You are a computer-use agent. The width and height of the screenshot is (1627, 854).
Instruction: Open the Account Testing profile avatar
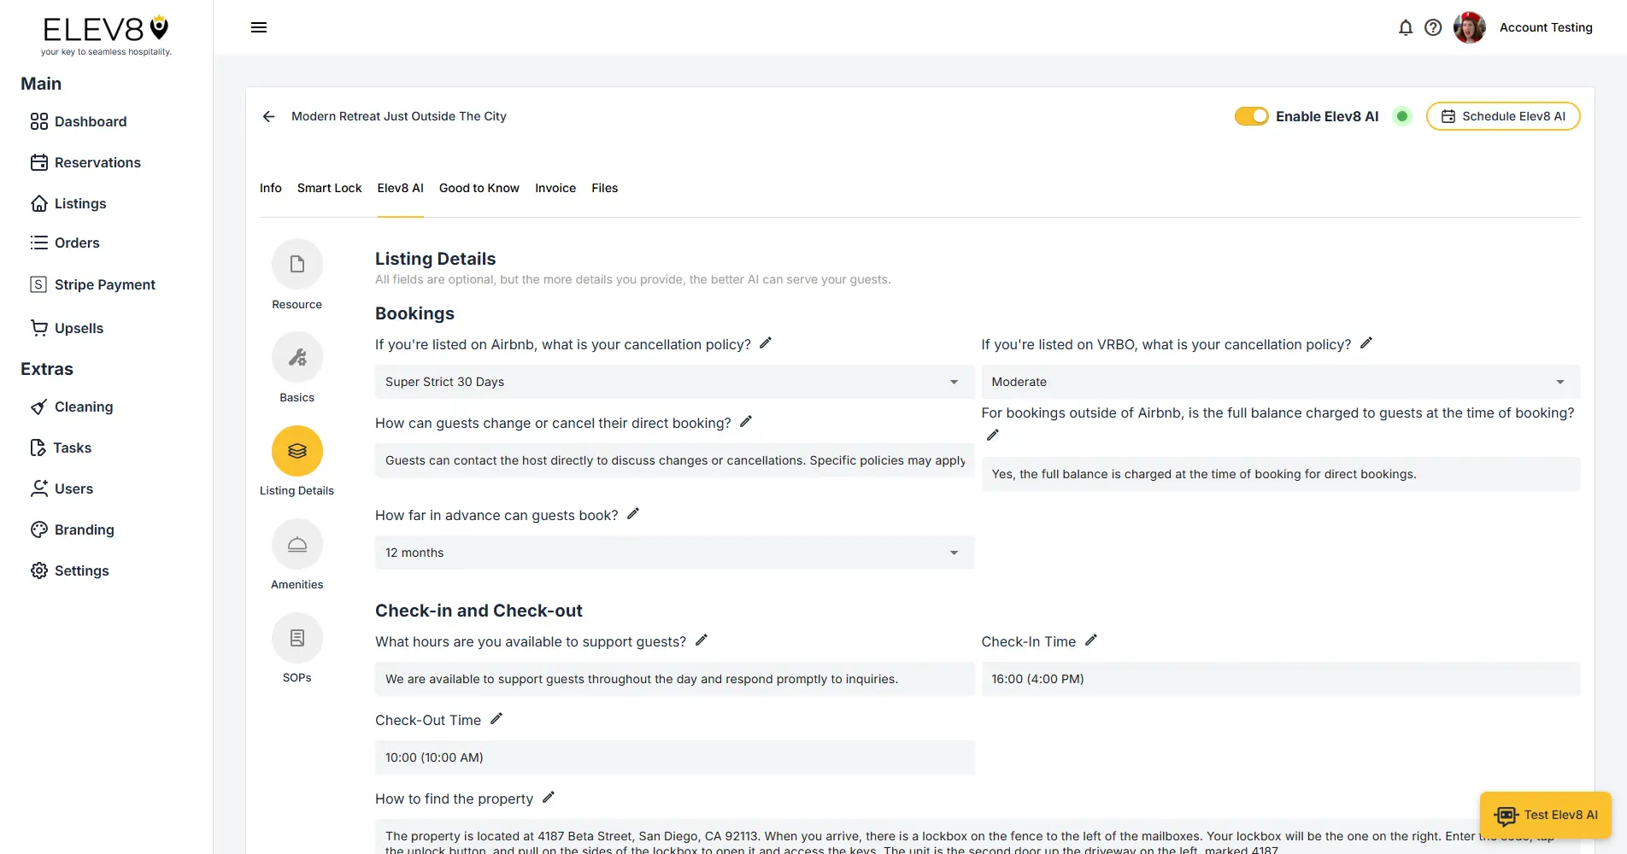(x=1469, y=27)
